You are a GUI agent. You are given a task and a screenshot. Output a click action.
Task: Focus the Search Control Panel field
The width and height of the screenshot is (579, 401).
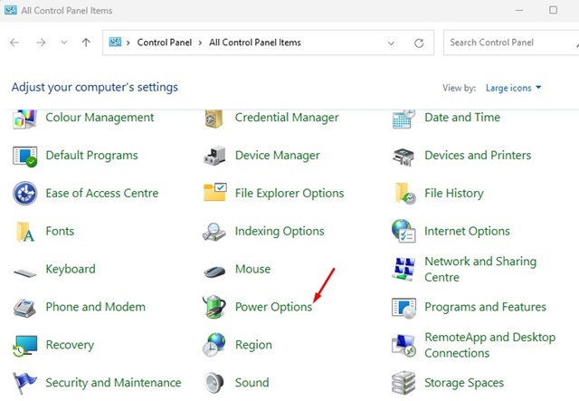(511, 43)
